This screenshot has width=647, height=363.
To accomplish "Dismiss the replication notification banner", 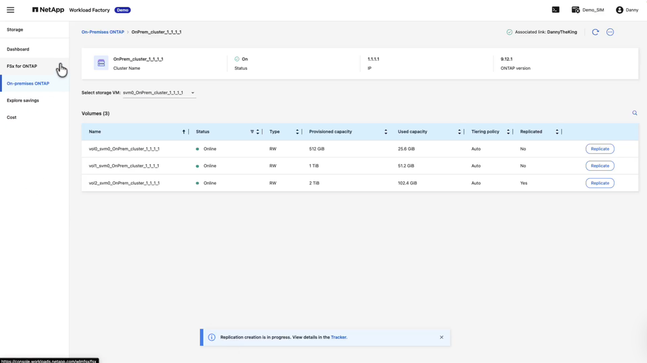I will click(x=442, y=338).
